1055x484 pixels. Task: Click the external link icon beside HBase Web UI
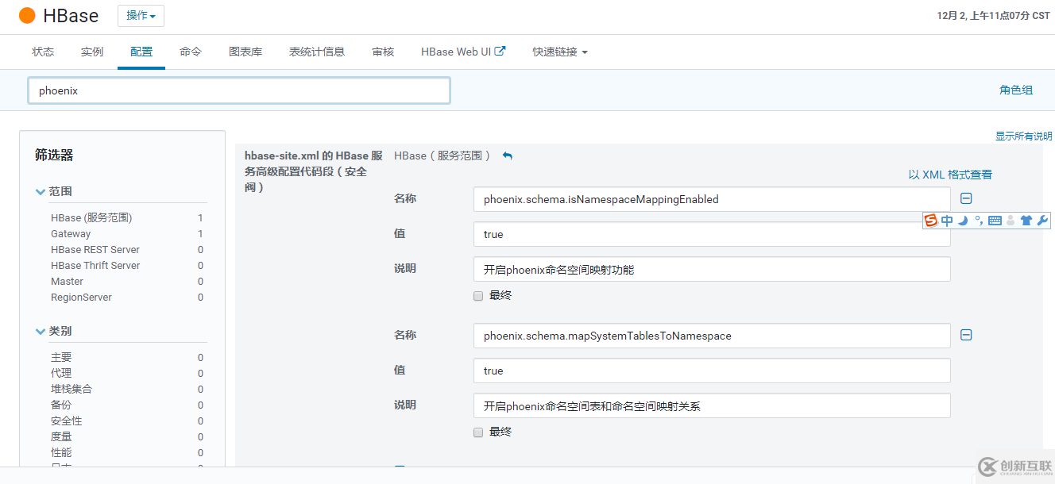tap(500, 52)
